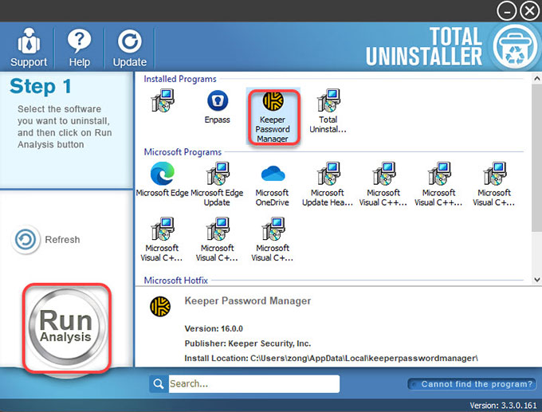Click the scroll up arrow of program list
Screen dimensions: 542x412
pos(536,79)
